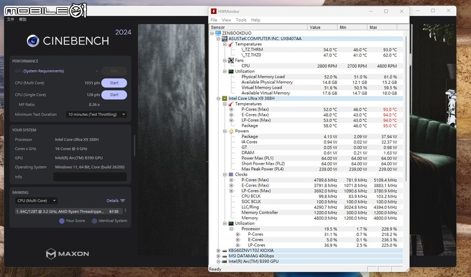Open the Tools menu in HWMonitor
Viewport: 471px width, 277px height.
point(241,20)
